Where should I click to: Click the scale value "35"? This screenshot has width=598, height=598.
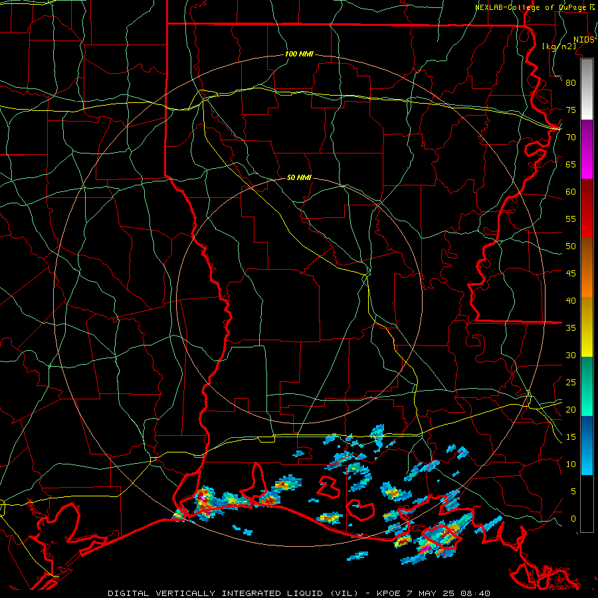(x=571, y=328)
